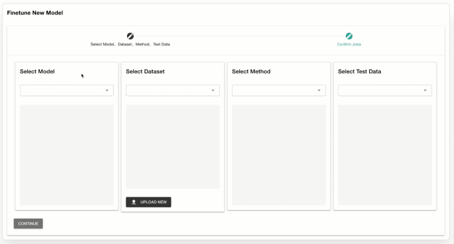Click the 'Select Dataset' card title
The height and width of the screenshot is (244, 454).
coord(145,71)
